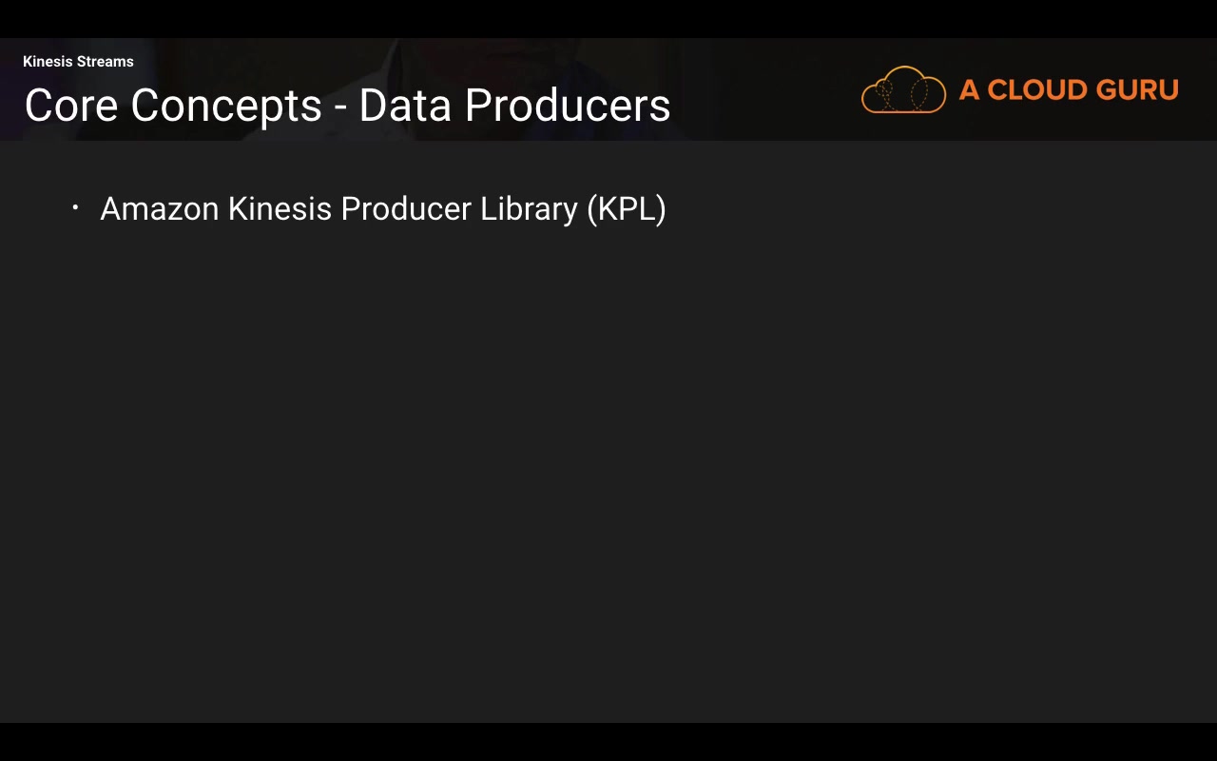The height and width of the screenshot is (761, 1217).
Task: Click the word "Producers" in the title
Action: tap(568, 106)
